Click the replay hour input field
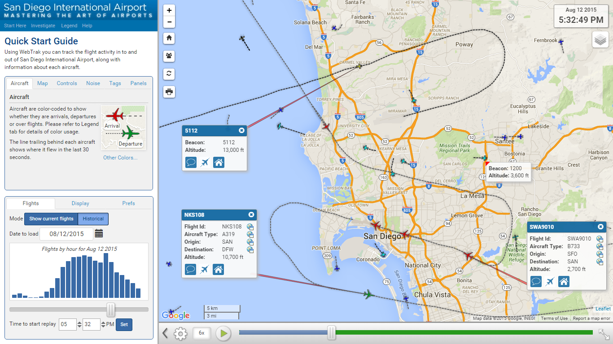Image resolution: width=613 pixels, height=344 pixels. point(68,324)
